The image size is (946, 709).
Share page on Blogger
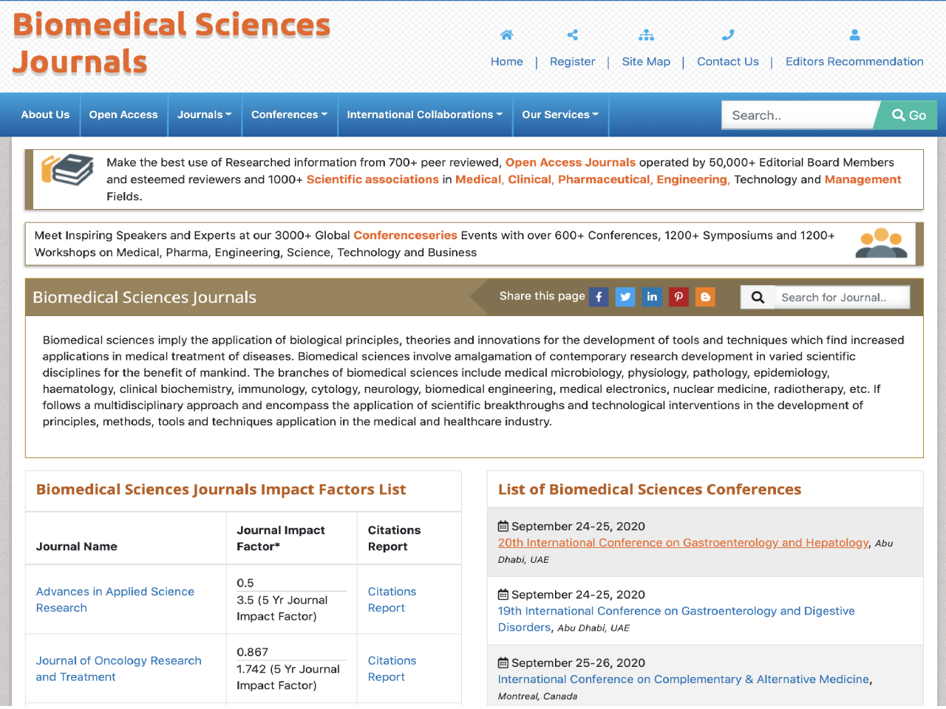(x=705, y=297)
